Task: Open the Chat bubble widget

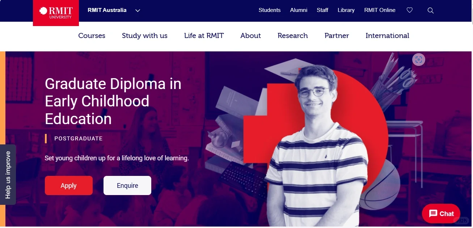Action: (441, 214)
